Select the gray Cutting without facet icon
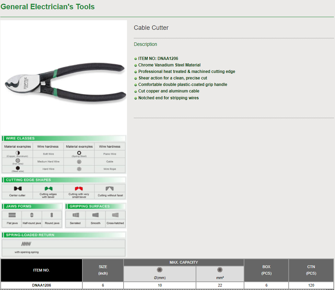Image resolution: width=335 pixels, height=290 pixels. (x=110, y=189)
